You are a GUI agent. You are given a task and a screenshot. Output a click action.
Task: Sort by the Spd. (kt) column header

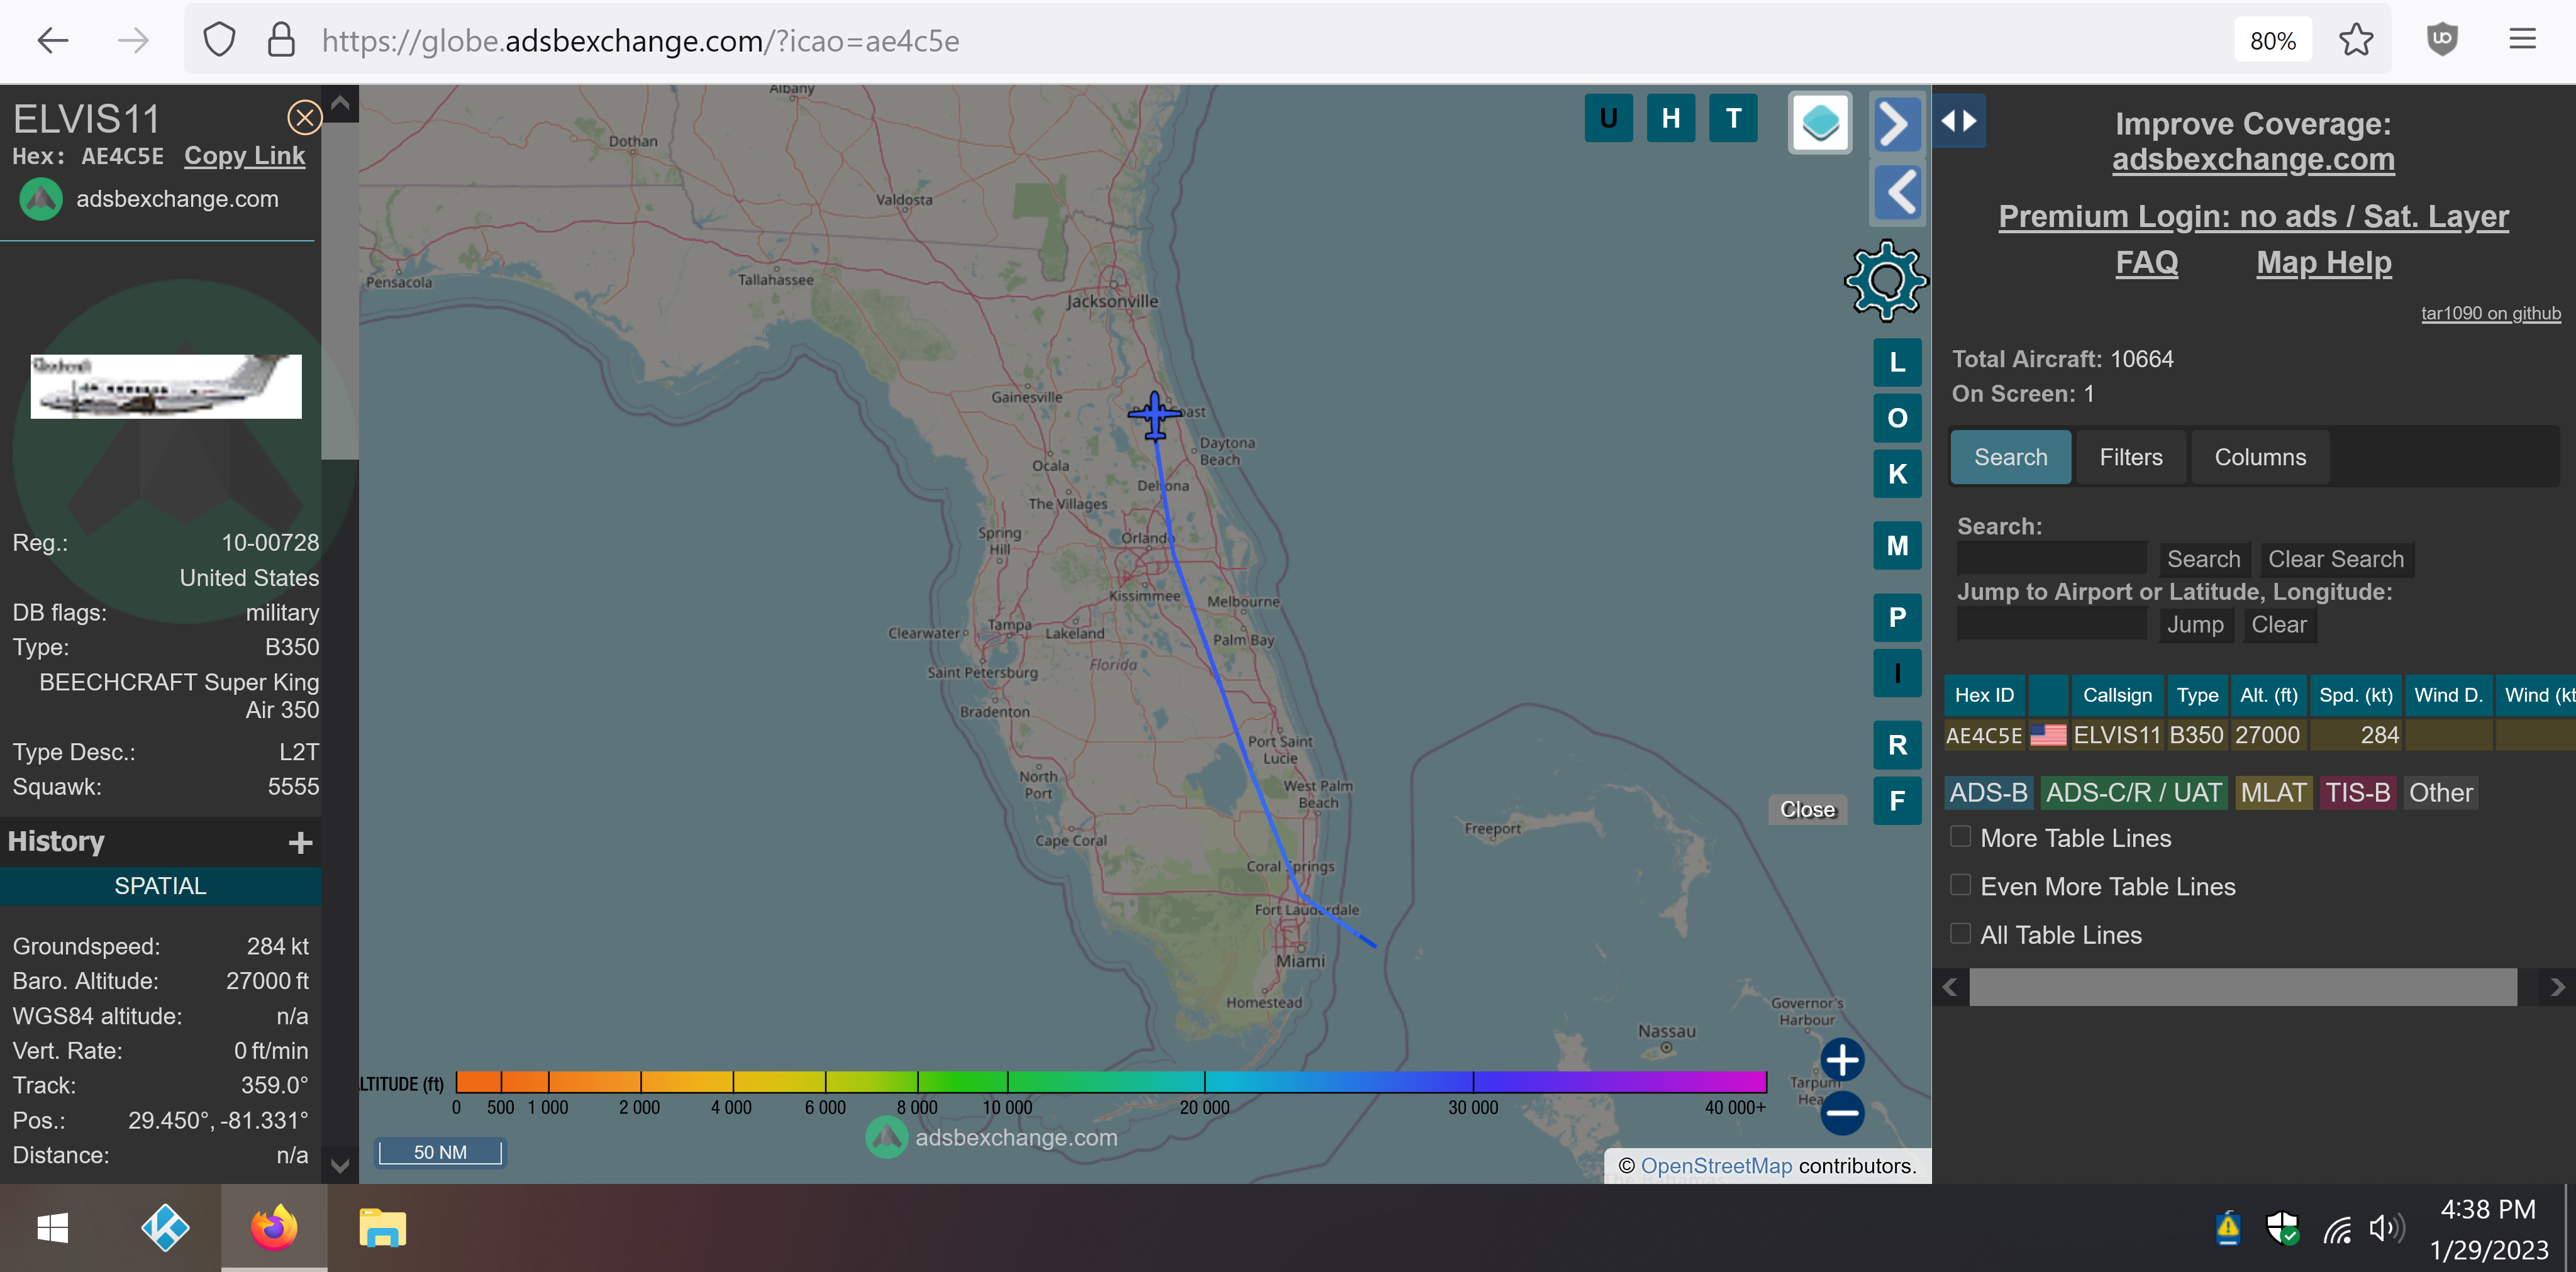(x=2355, y=695)
